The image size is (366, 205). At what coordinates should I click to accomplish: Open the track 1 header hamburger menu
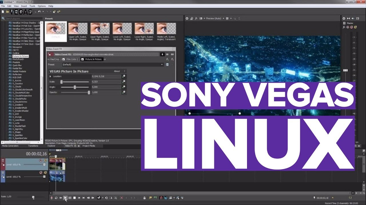pos(3,160)
